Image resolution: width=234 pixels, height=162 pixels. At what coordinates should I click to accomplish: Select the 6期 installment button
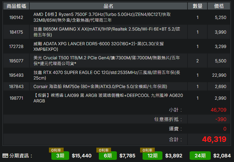(108, 156)
